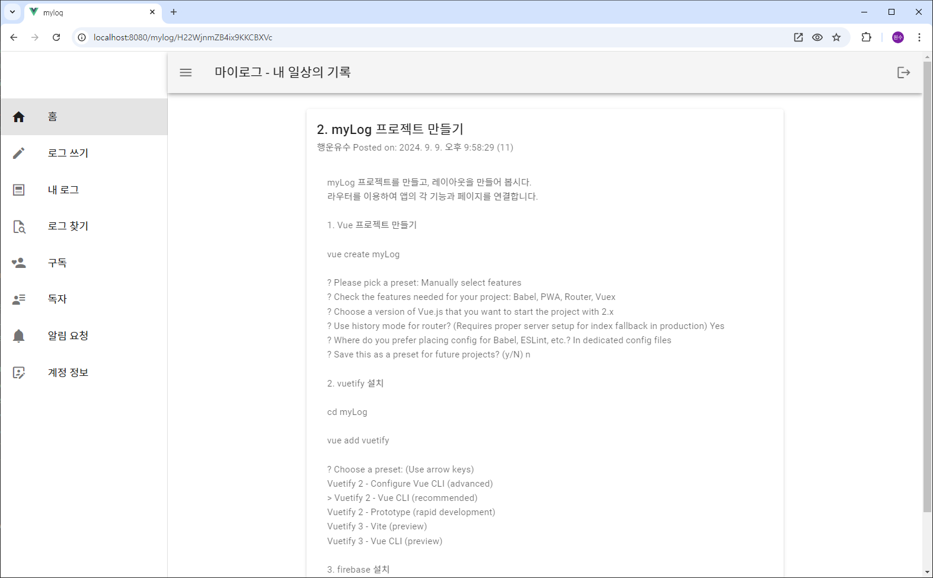Click '? Choose a preset: (Use arrow keys)'
The width and height of the screenshot is (933, 578).
(401, 470)
